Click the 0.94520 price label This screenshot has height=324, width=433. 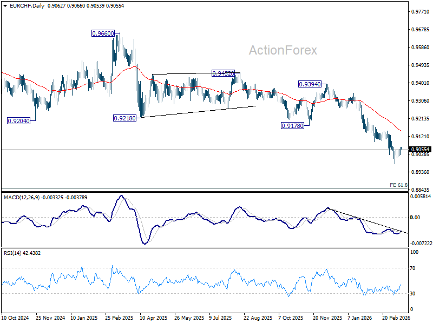point(223,73)
